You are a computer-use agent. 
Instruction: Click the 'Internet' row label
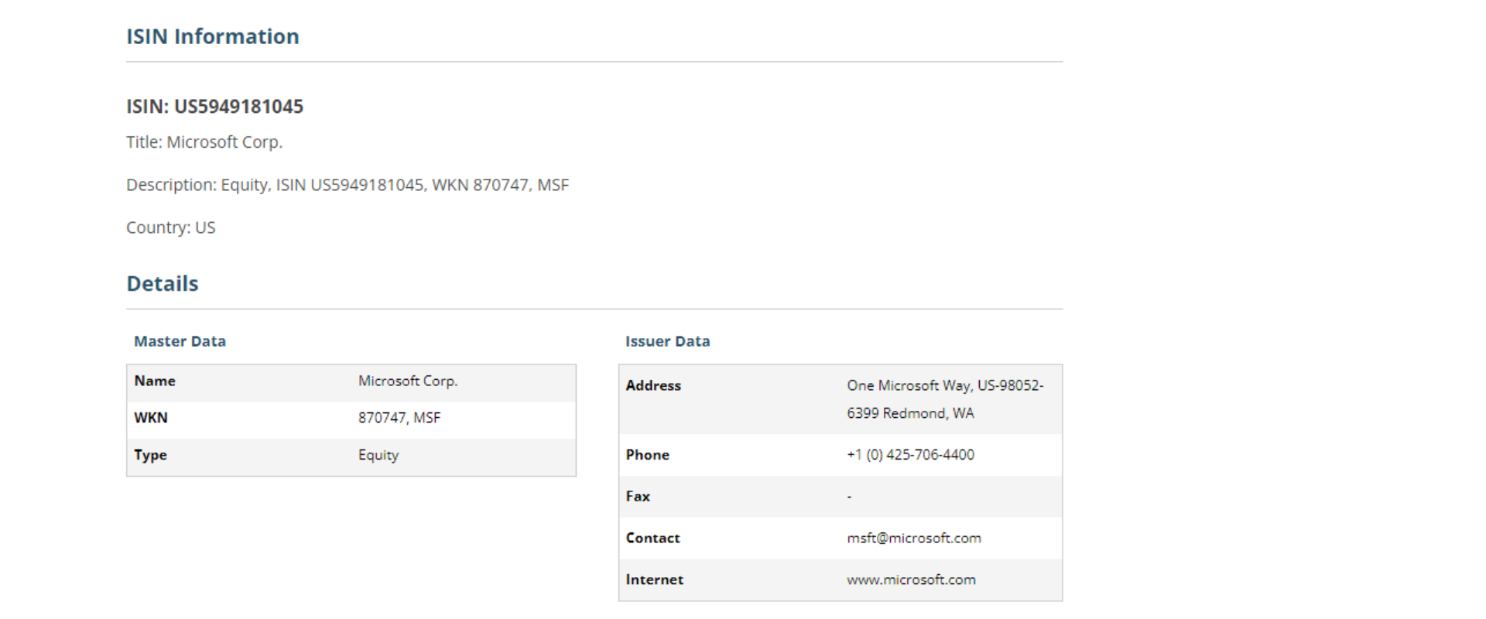[655, 580]
